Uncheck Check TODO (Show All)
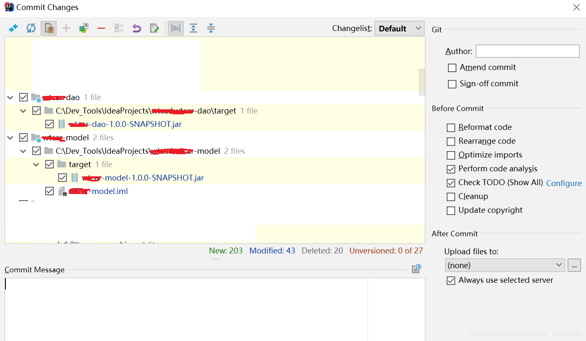 (x=451, y=183)
